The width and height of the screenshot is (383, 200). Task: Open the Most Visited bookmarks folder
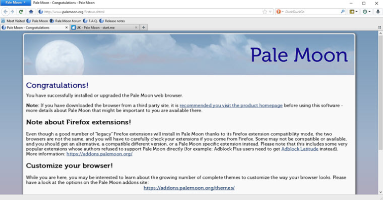click(x=13, y=21)
